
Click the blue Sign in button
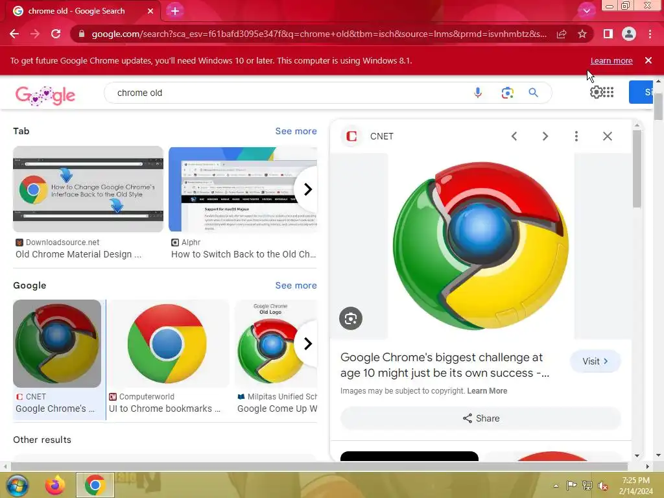pos(641,92)
